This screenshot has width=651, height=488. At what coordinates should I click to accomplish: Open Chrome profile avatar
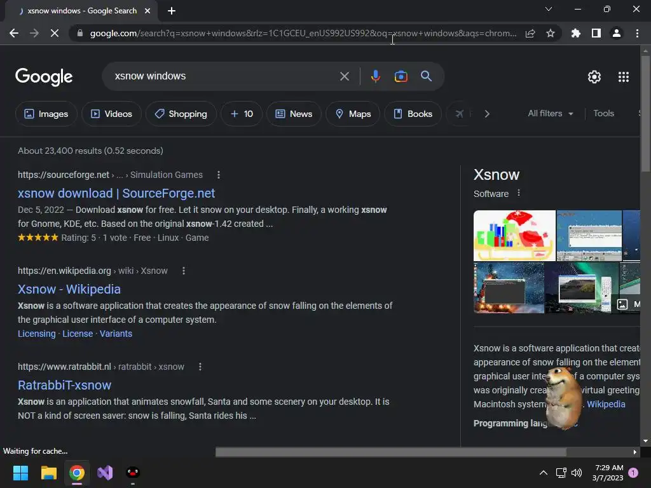[x=617, y=33]
